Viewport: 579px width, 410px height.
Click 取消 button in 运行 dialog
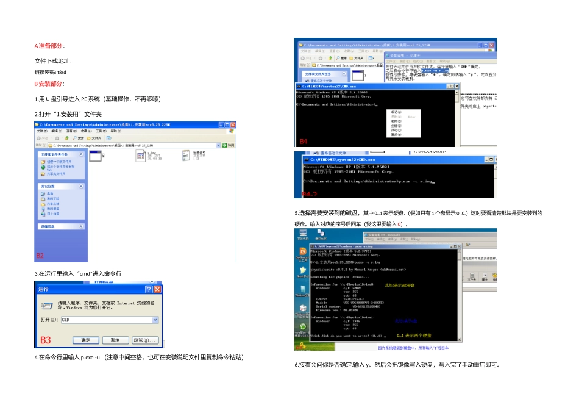[x=115, y=340]
